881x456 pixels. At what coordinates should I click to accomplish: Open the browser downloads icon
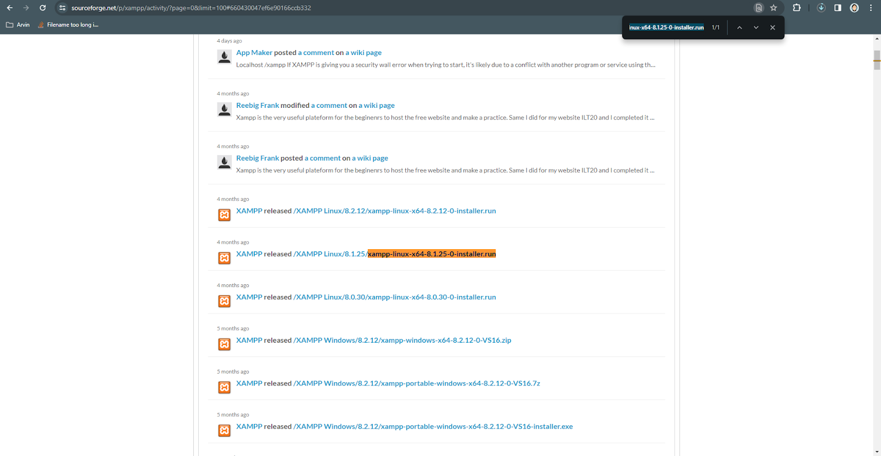tap(821, 8)
